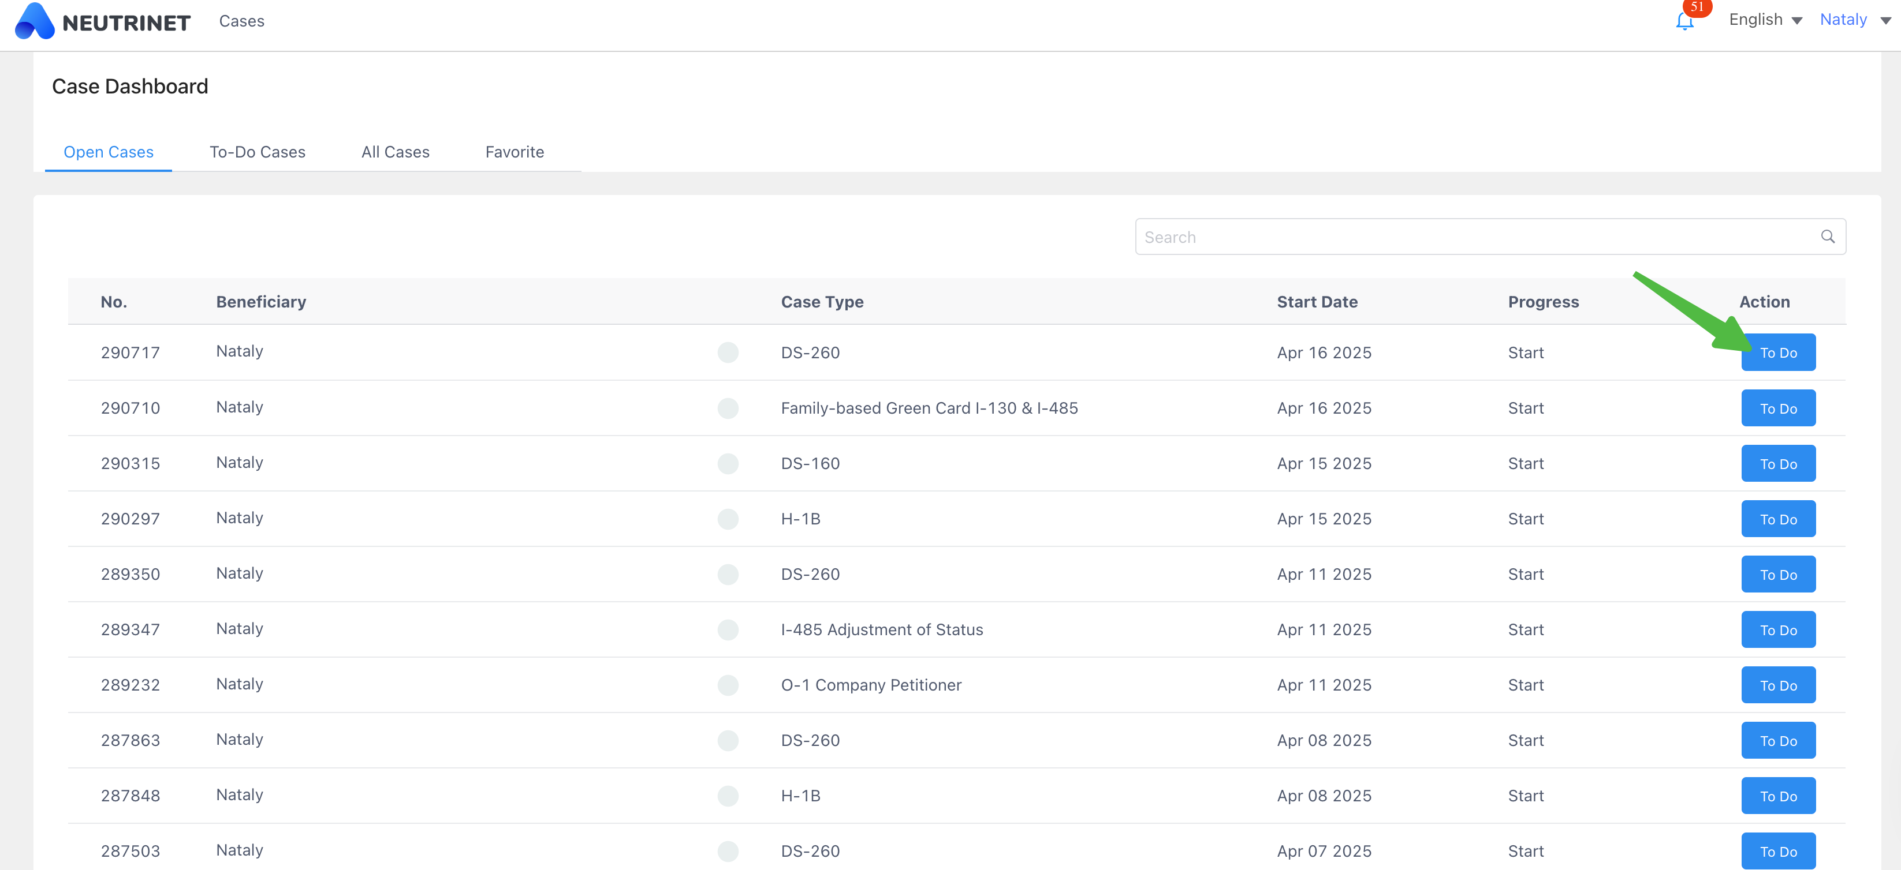The width and height of the screenshot is (1901, 870).
Task: Open the Cases menu in top navigation
Action: [241, 21]
